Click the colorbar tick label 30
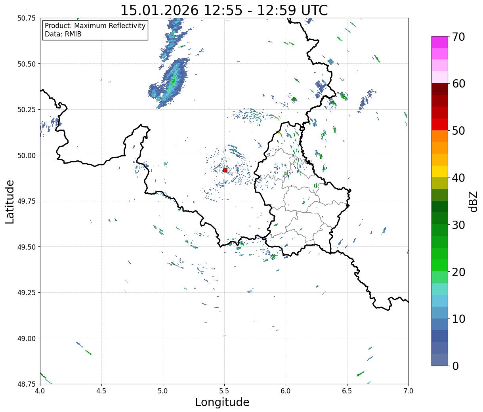483x412 pixels. (458, 225)
